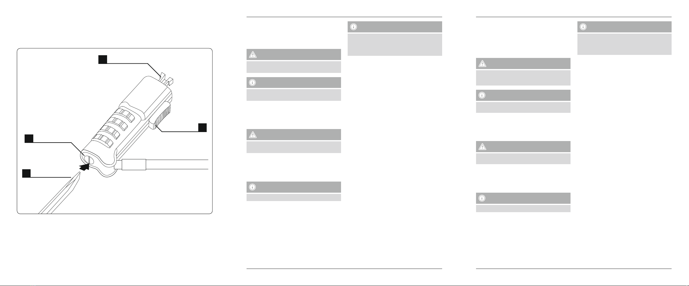The width and height of the screenshot is (689, 286).
Task: Click second warning triangle on the right page
Action: click(x=482, y=147)
